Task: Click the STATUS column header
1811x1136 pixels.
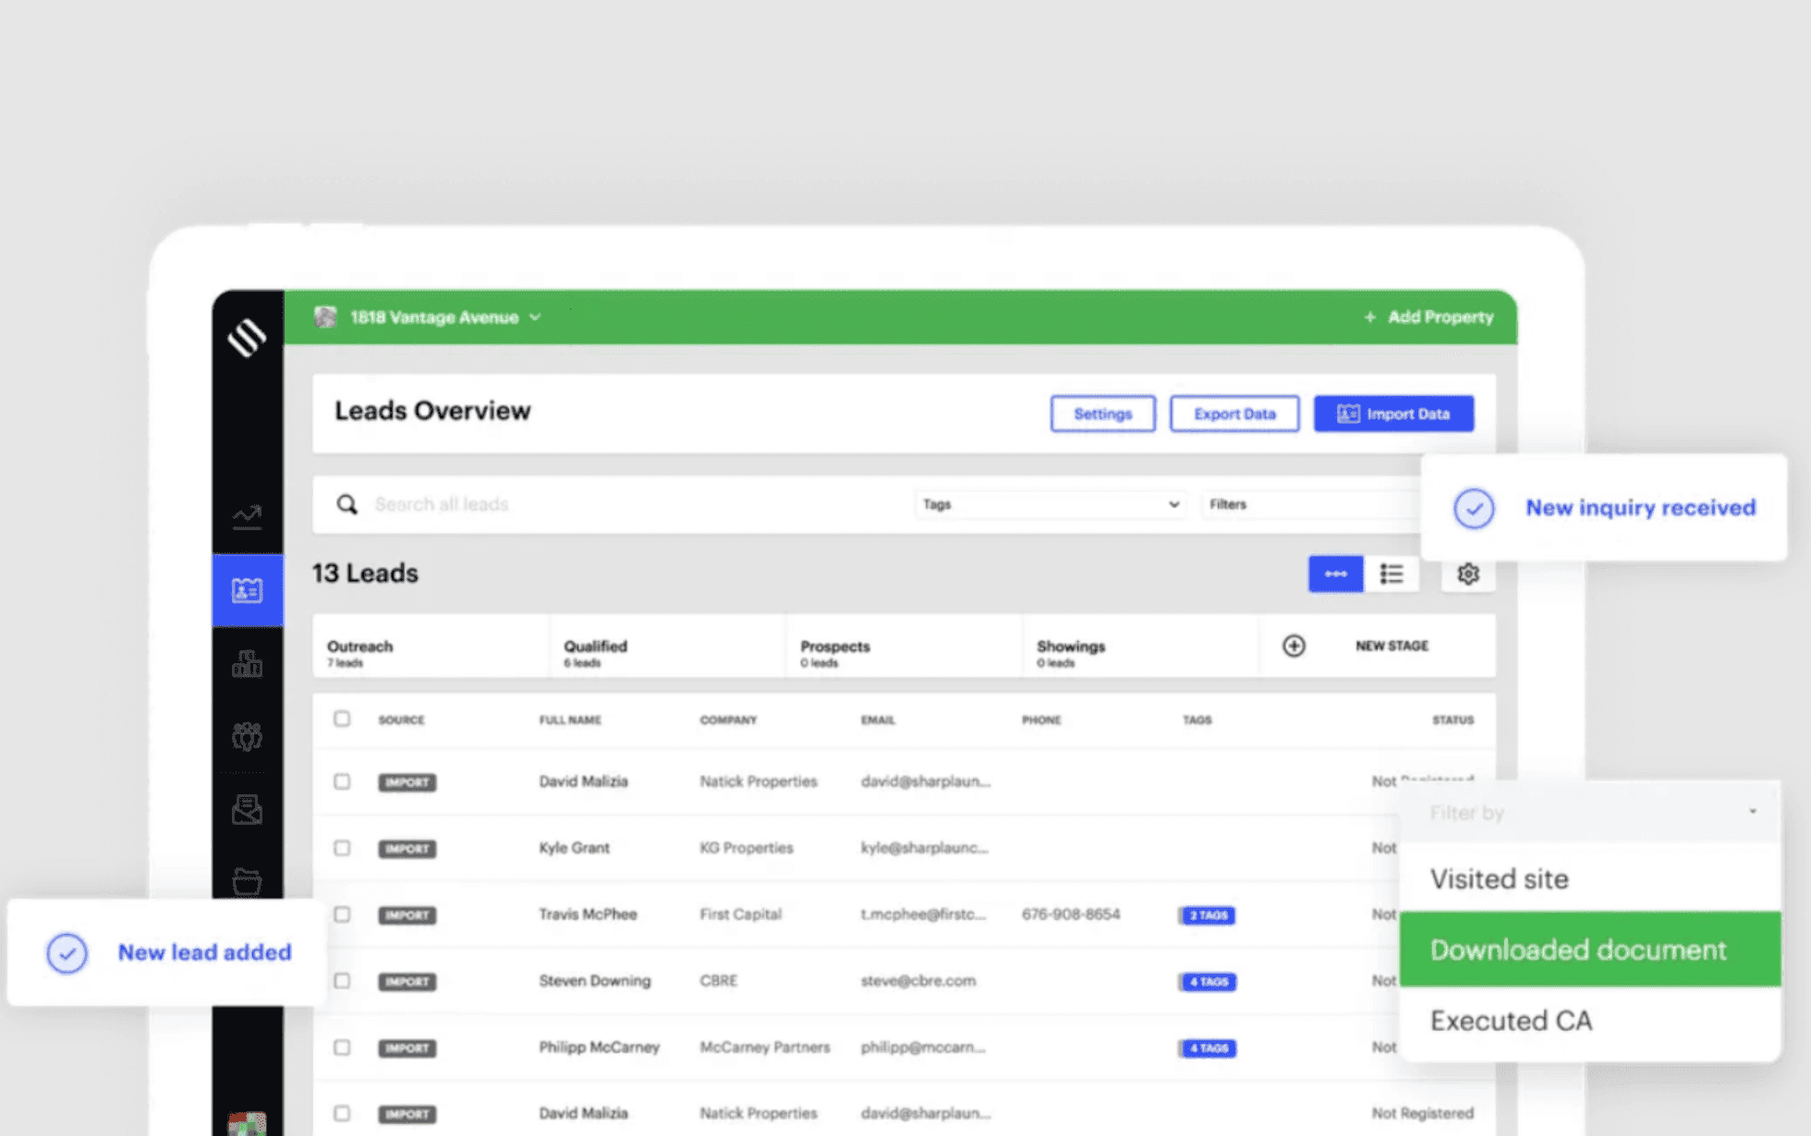Action: click(1452, 719)
